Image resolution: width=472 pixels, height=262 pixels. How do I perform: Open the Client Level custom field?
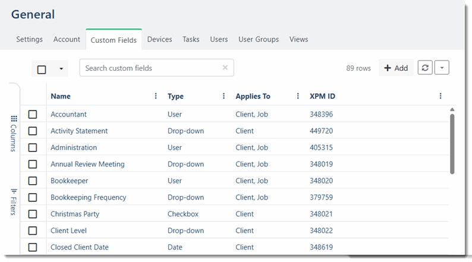(x=68, y=231)
